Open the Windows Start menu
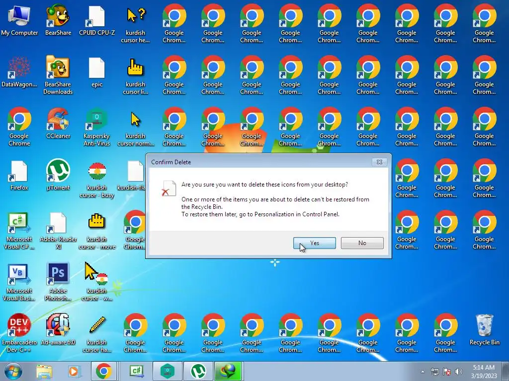The width and height of the screenshot is (509, 381). [x=13, y=371]
